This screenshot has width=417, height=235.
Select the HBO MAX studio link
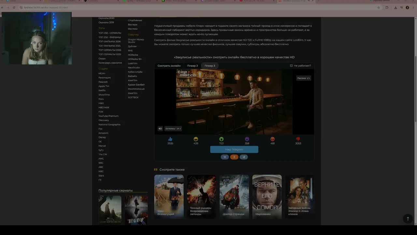[x=104, y=107]
